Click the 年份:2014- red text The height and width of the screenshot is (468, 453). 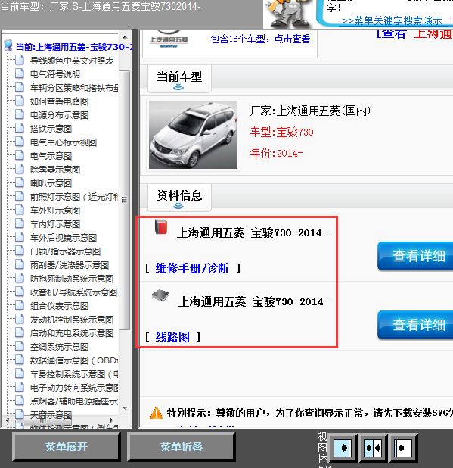coord(276,153)
